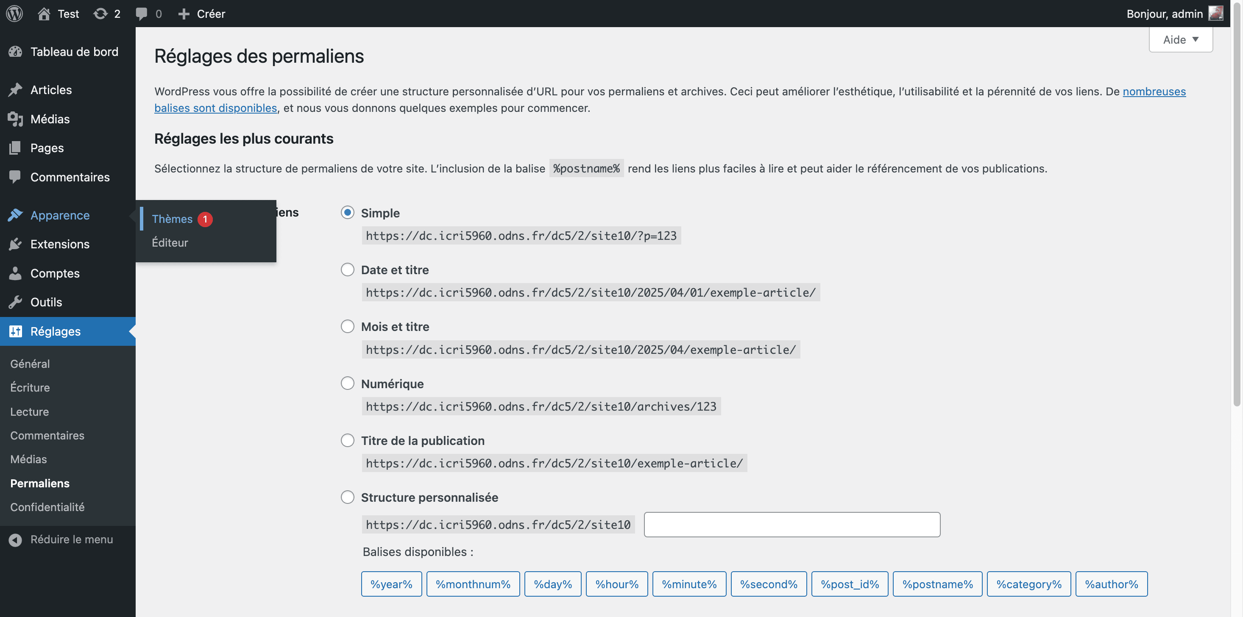Open the comments bubble icon in admin bar
This screenshot has width=1243, height=617.
pos(141,14)
